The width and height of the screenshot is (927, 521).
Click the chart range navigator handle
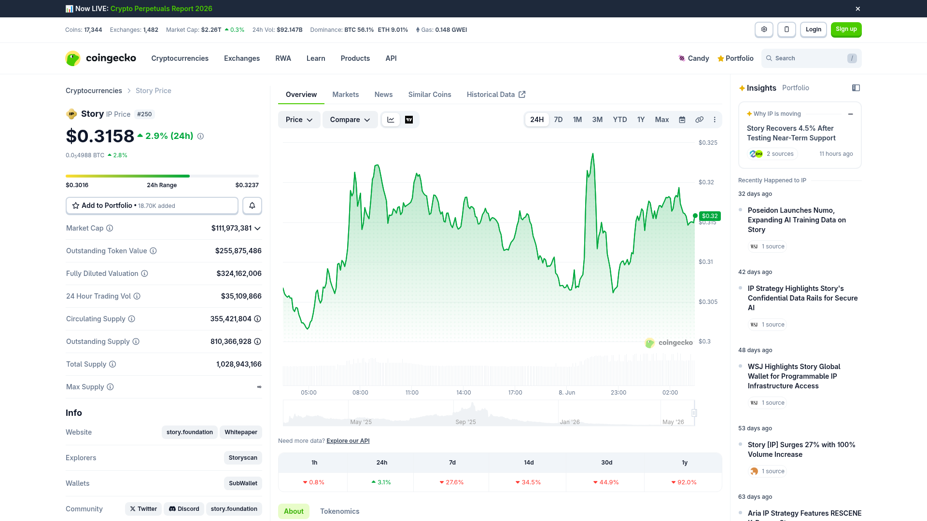(694, 413)
